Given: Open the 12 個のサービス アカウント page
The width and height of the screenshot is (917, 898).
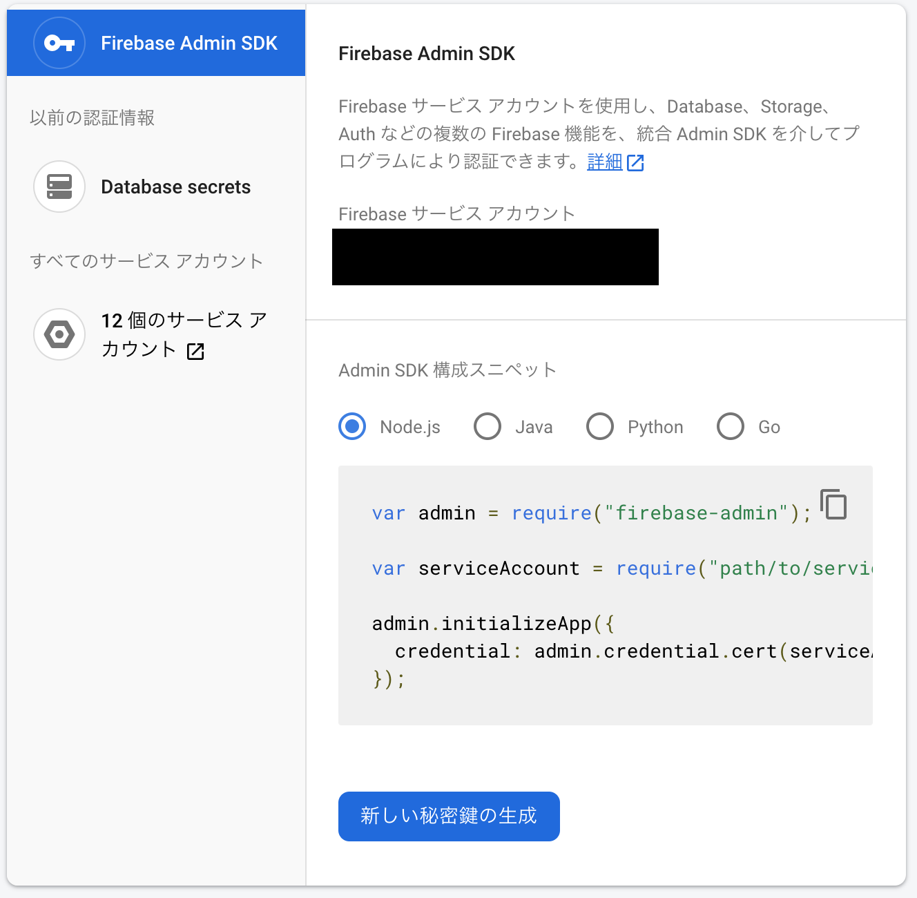Looking at the screenshot, I should (184, 335).
